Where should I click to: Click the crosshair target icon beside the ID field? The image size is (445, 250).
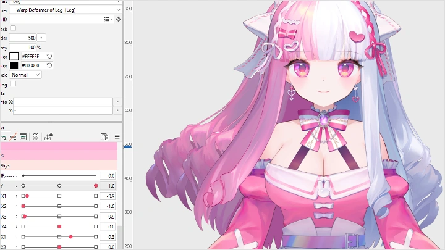[x=118, y=19]
